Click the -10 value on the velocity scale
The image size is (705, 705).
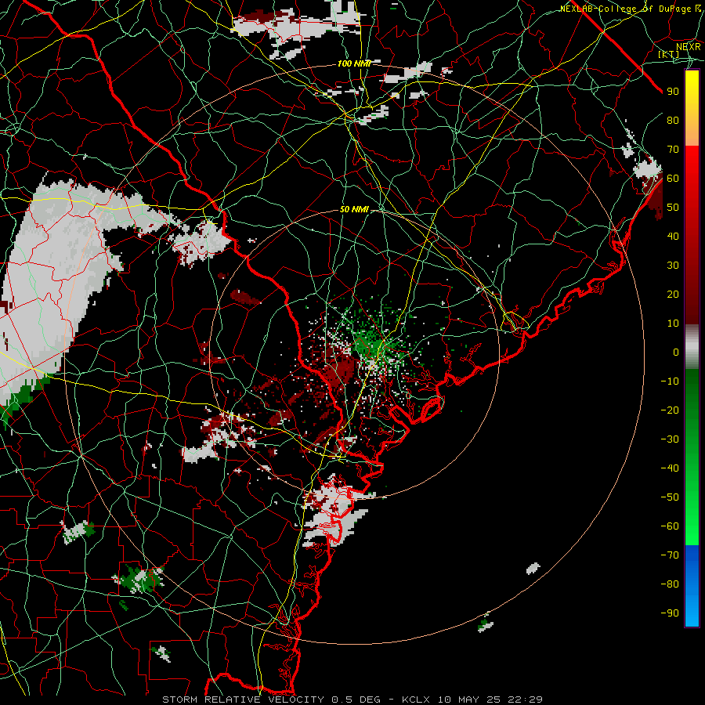coord(670,381)
